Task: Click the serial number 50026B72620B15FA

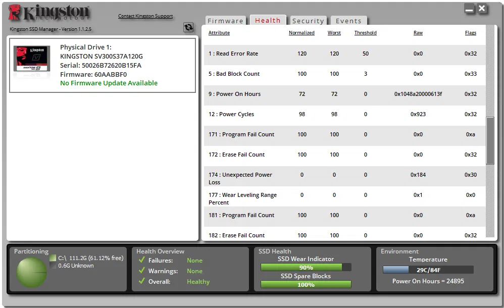Action: [112, 65]
